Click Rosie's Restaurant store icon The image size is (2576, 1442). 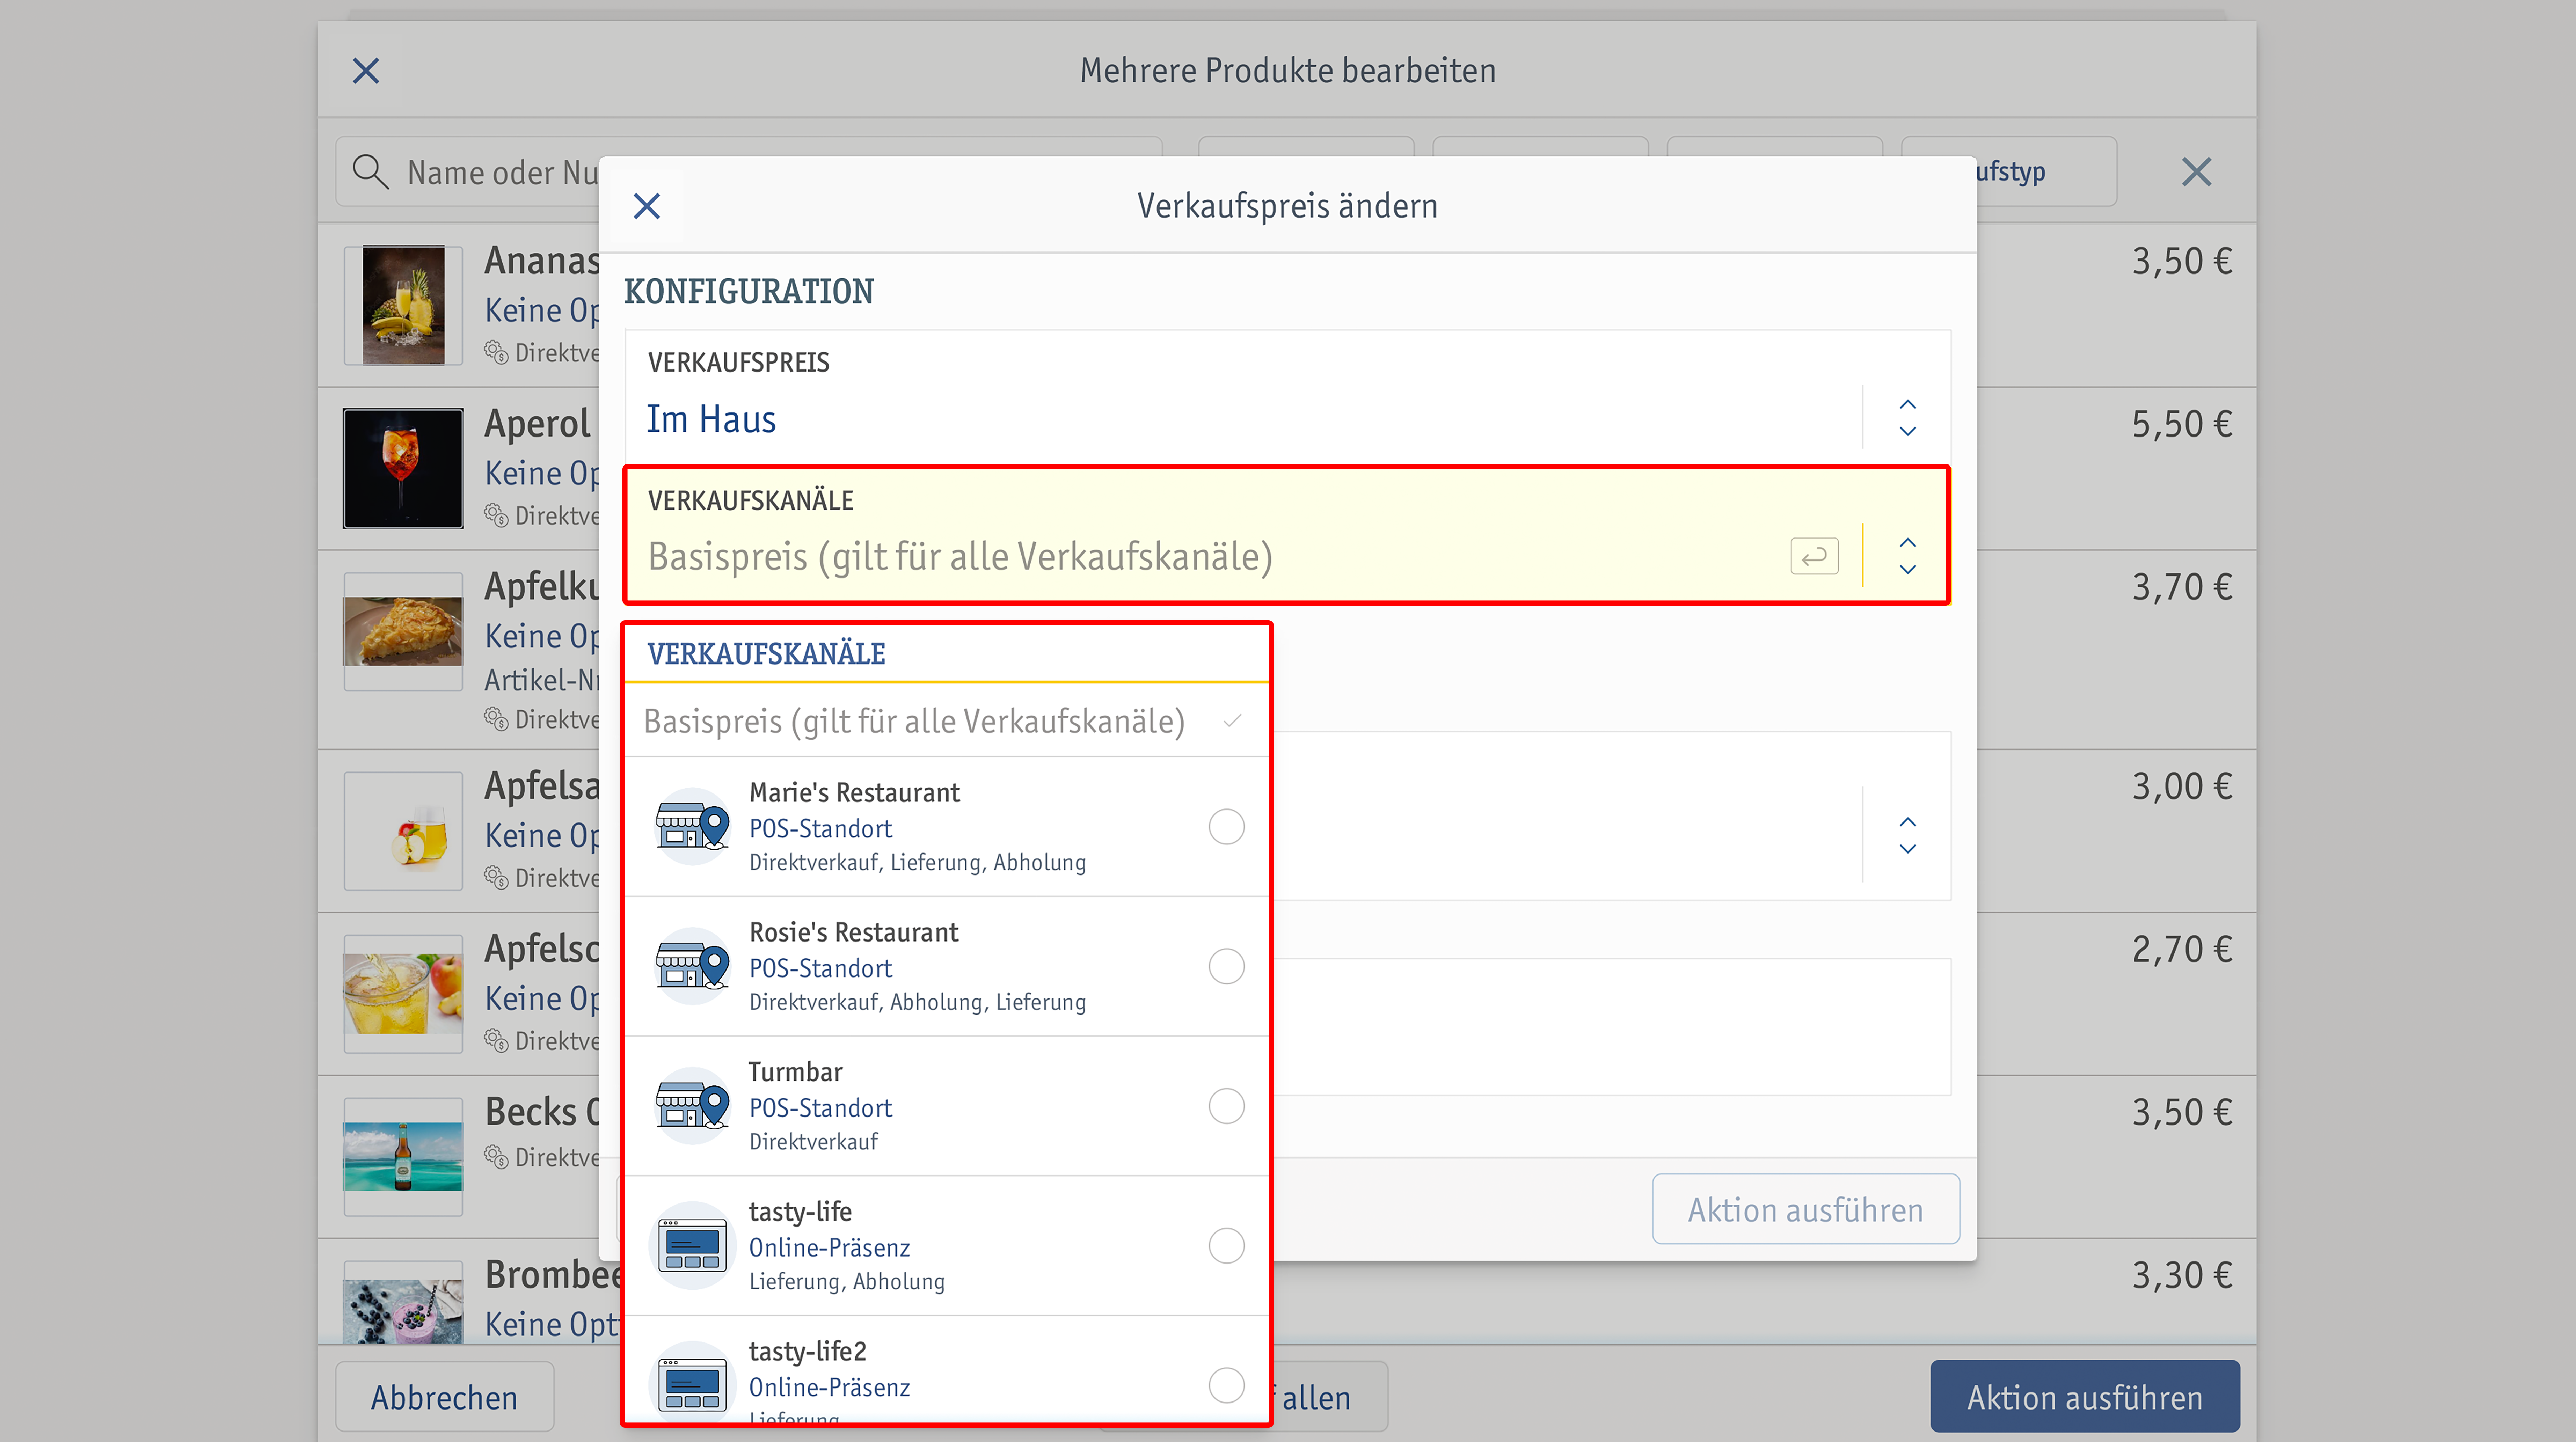692,966
